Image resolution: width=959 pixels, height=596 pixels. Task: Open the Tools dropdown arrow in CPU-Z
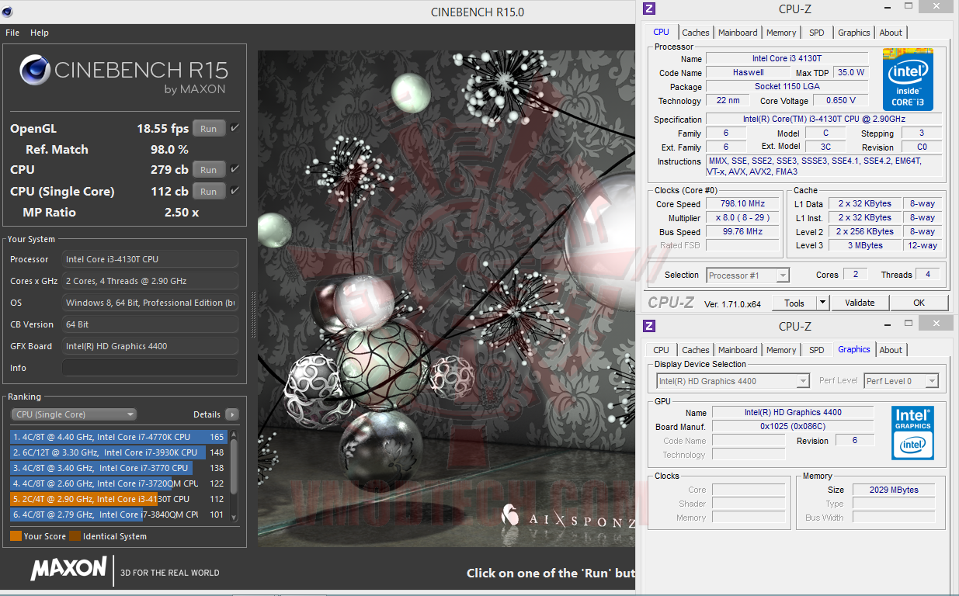[x=822, y=303]
